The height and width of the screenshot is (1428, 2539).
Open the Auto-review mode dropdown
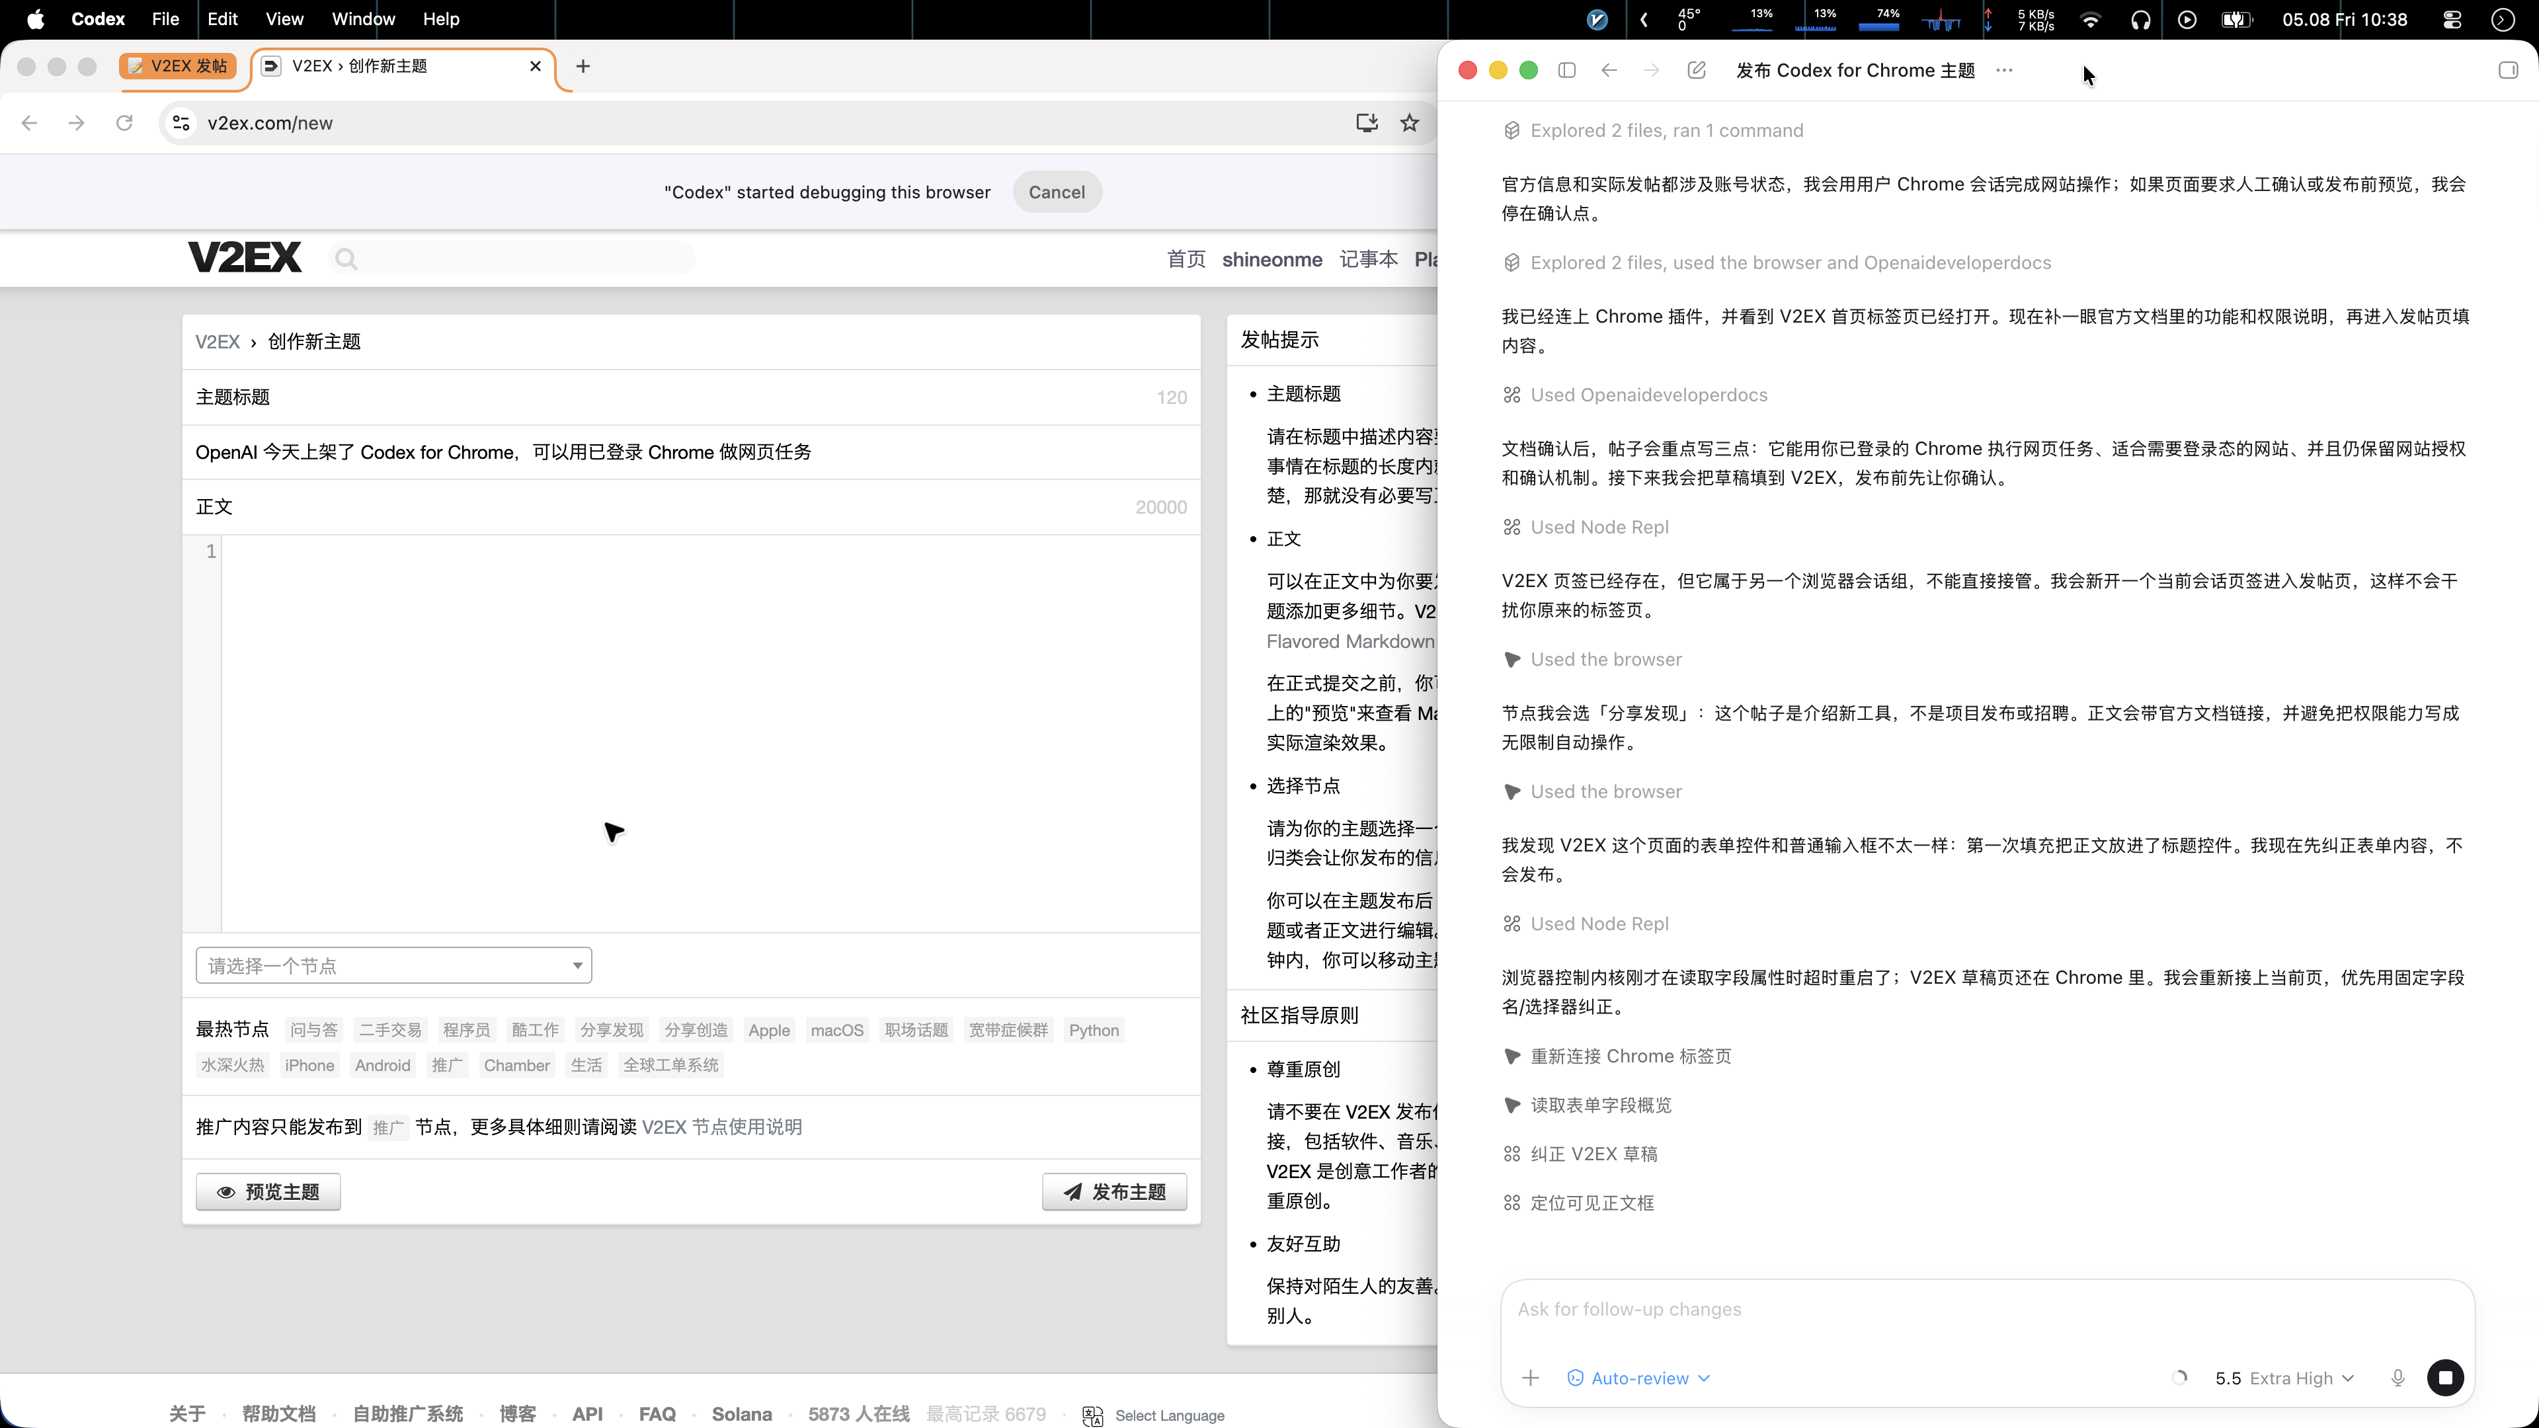pyautogui.click(x=1639, y=1378)
